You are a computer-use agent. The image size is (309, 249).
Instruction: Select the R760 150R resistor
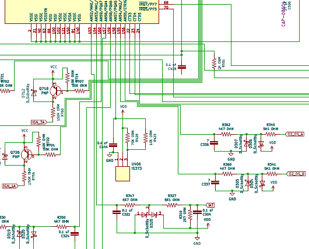[53, 112]
